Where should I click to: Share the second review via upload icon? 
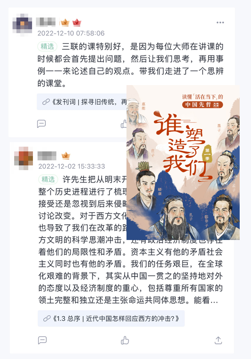pos(218,340)
